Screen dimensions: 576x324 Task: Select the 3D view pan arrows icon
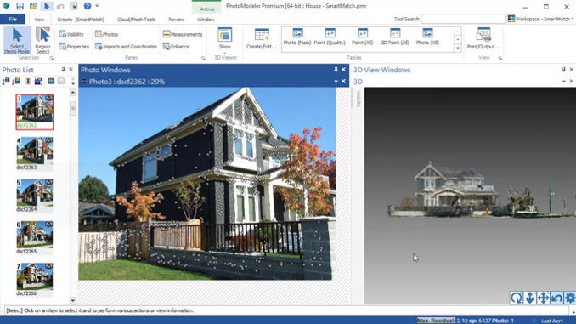point(544,298)
